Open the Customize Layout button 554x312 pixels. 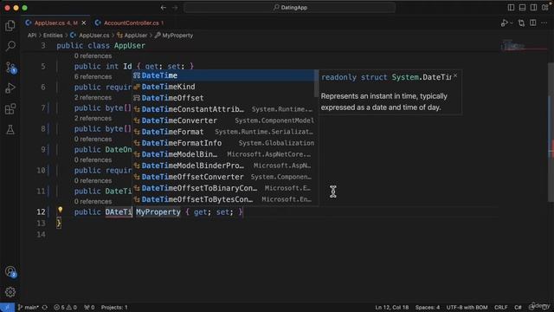545,8
